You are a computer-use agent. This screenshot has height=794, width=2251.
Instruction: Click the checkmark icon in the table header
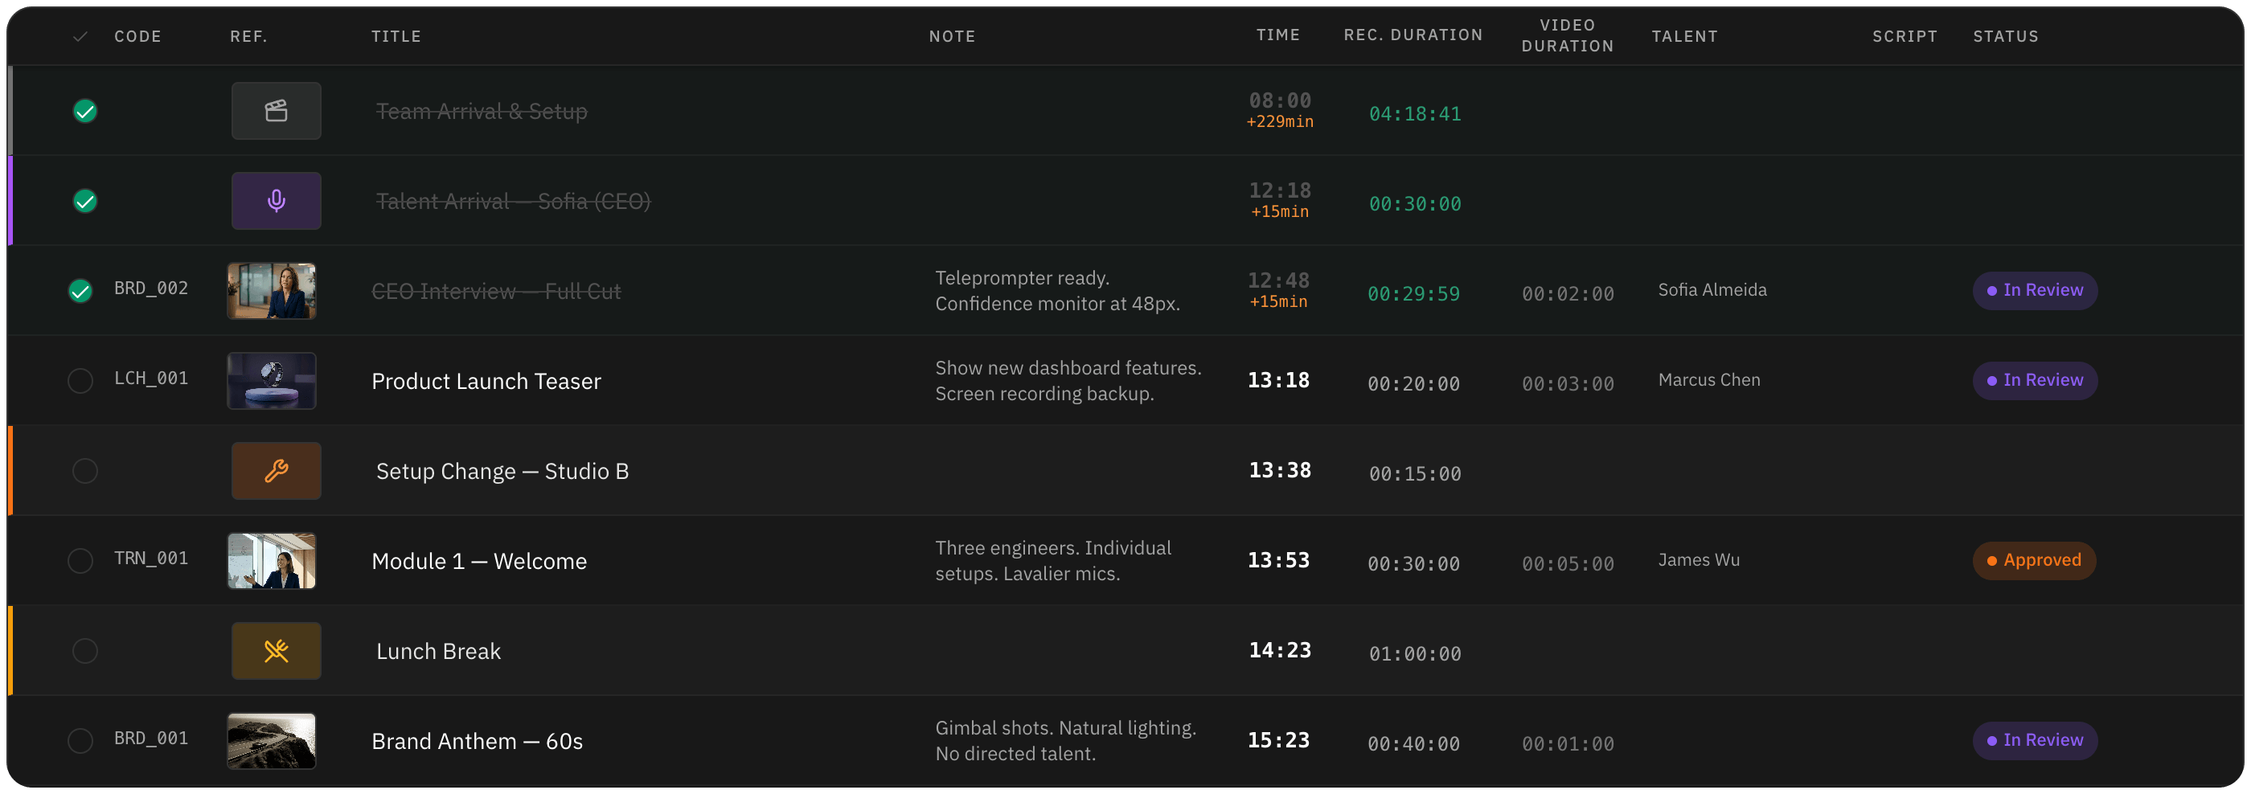coord(80,37)
